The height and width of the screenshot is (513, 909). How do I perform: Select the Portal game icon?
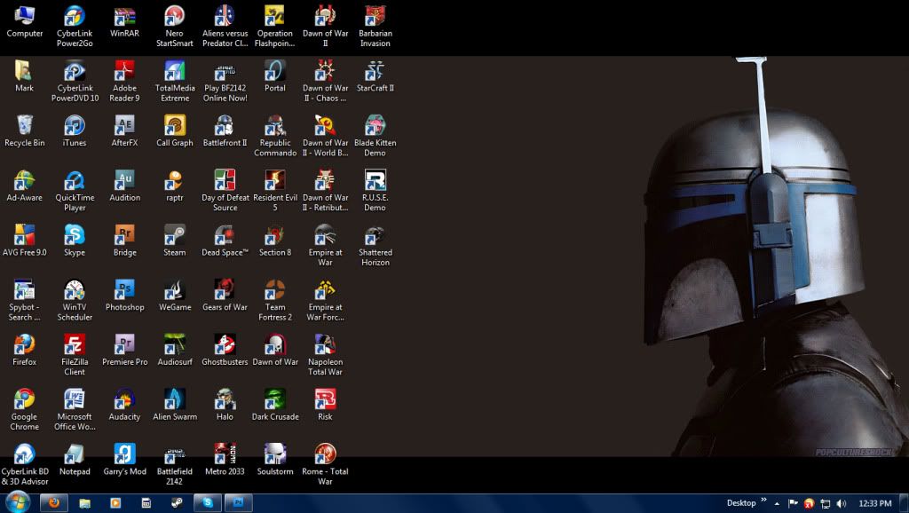click(275, 76)
